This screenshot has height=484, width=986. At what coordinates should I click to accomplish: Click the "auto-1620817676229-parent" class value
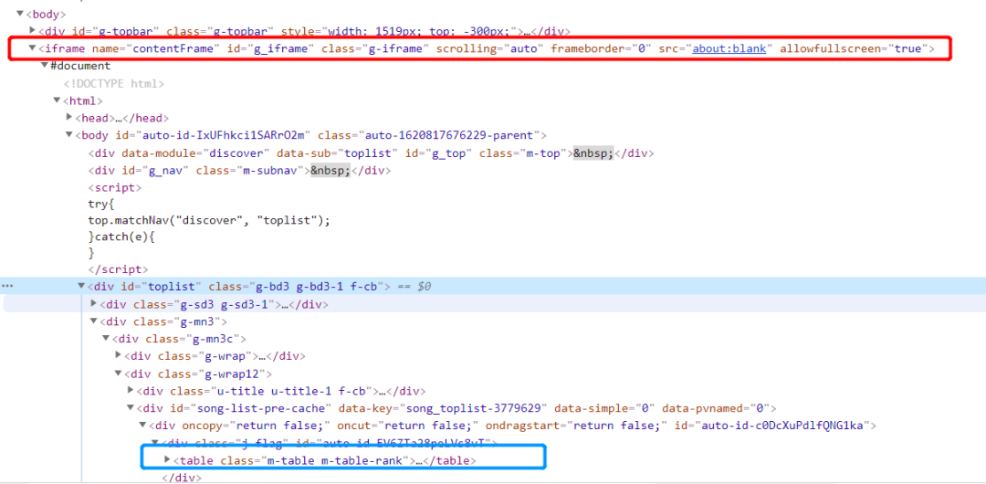coord(449,135)
